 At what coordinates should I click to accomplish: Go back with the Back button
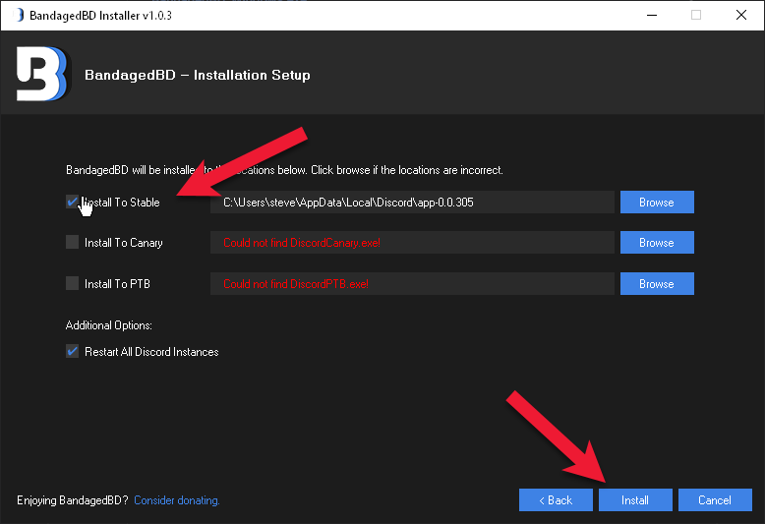(557, 500)
